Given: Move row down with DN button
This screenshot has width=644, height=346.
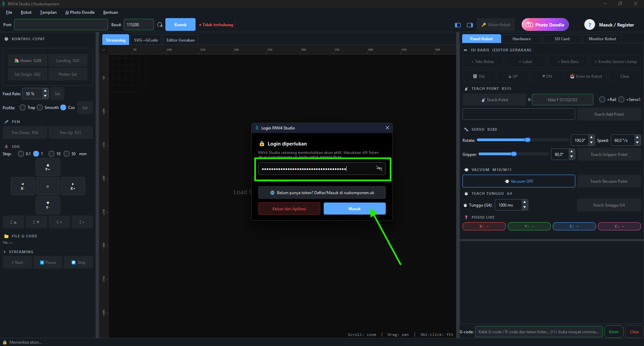Looking at the screenshot, I should tap(547, 76).
